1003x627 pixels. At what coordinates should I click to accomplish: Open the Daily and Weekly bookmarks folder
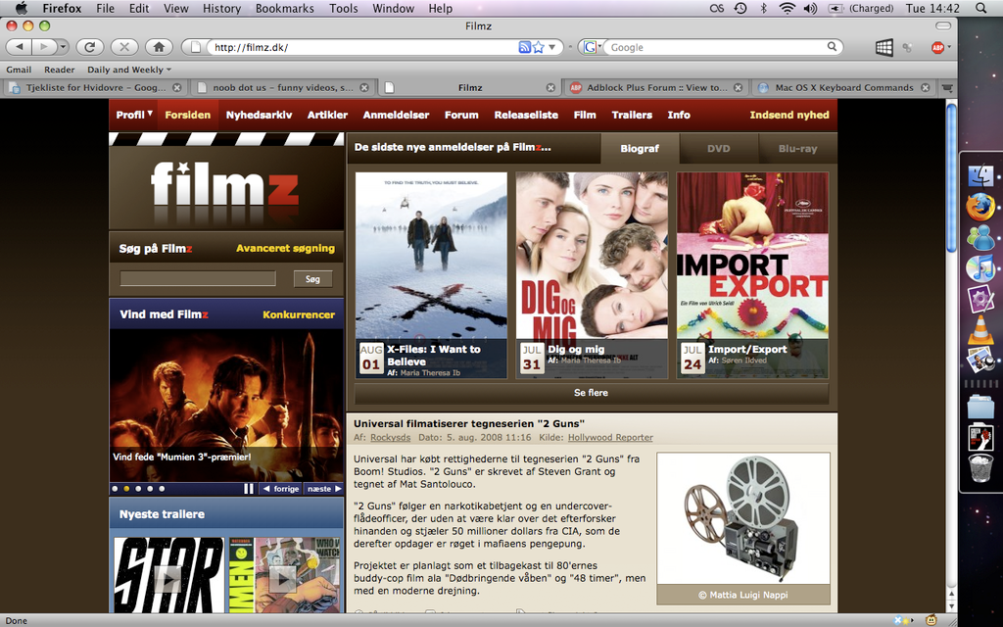click(x=129, y=70)
